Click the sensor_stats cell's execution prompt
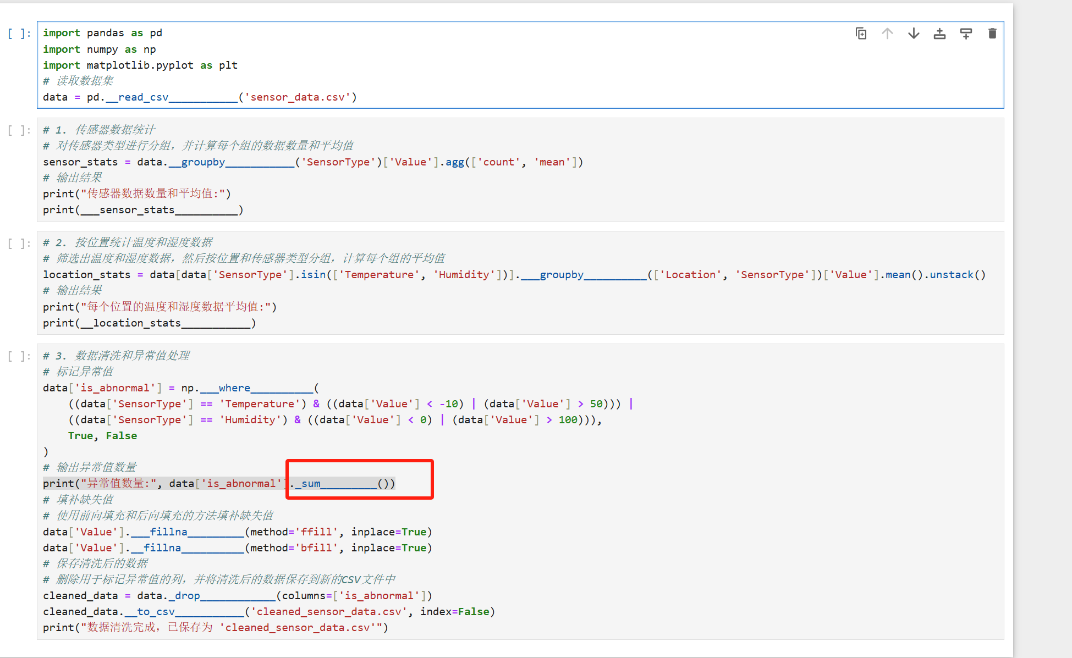 coord(19,130)
